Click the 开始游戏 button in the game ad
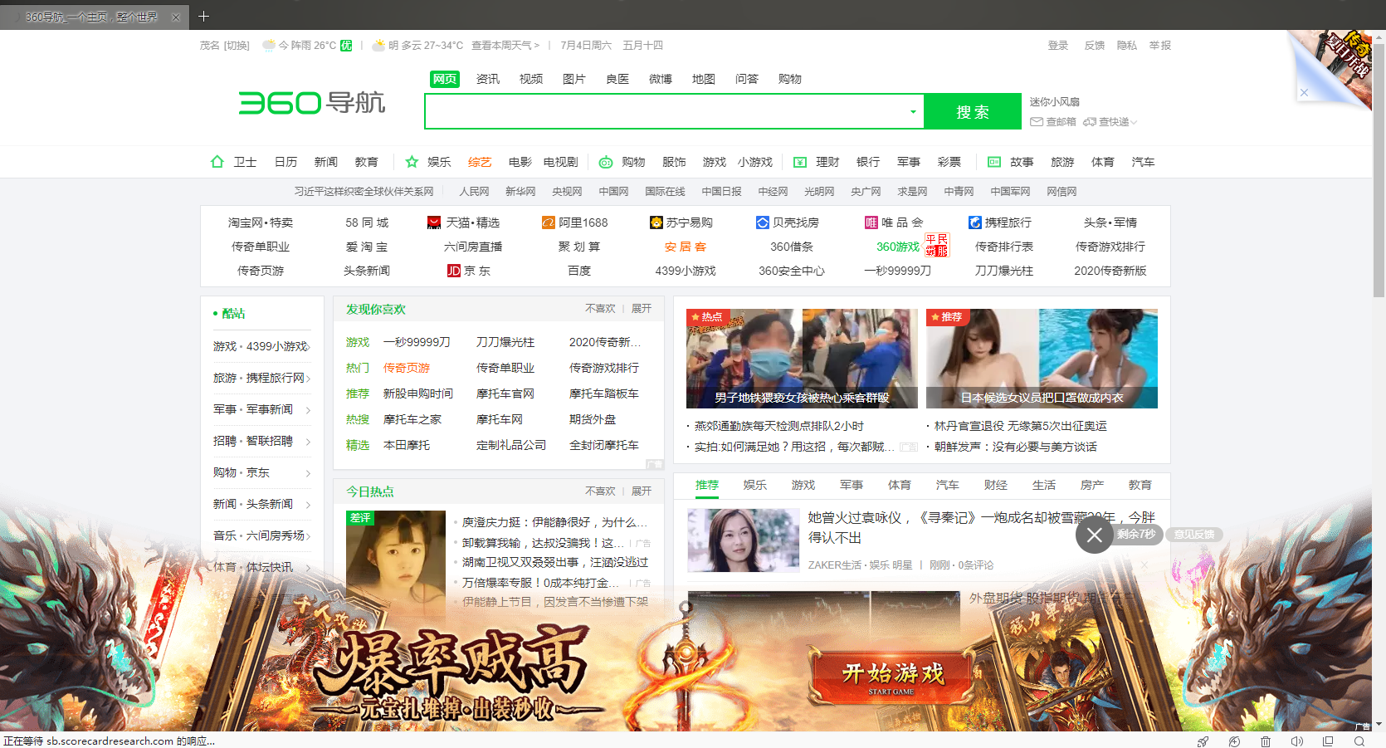Viewport: 1386px width, 748px height. click(x=894, y=676)
